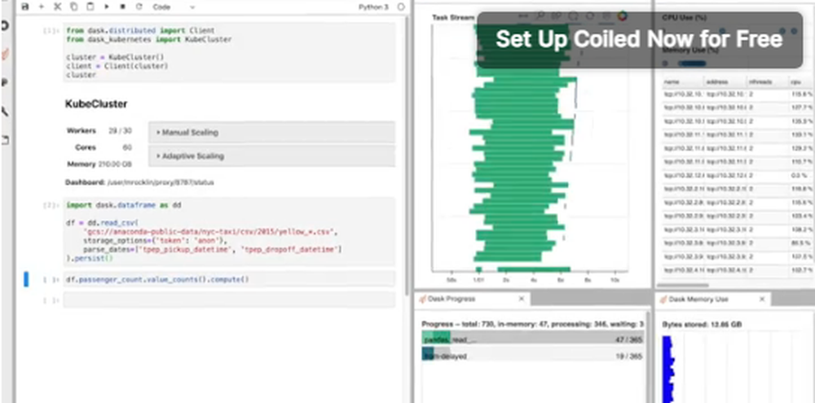This screenshot has height=403, width=815.
Task: Click the Task Stream plot area
Action: [x=529, y=148]
